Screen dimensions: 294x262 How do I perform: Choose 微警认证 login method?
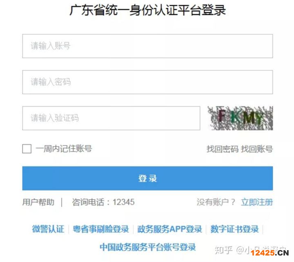[48, 229]
